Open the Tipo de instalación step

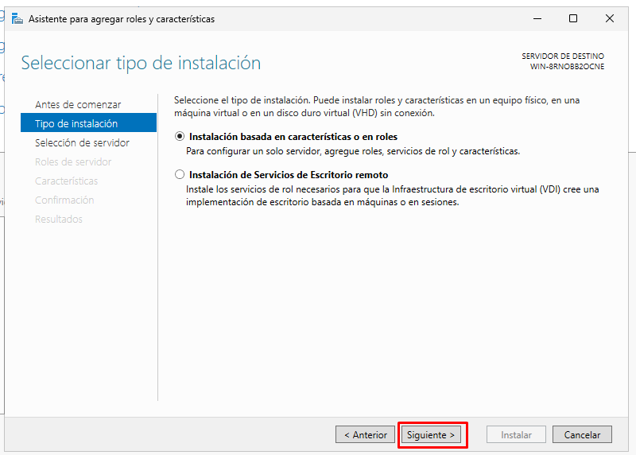88,122
